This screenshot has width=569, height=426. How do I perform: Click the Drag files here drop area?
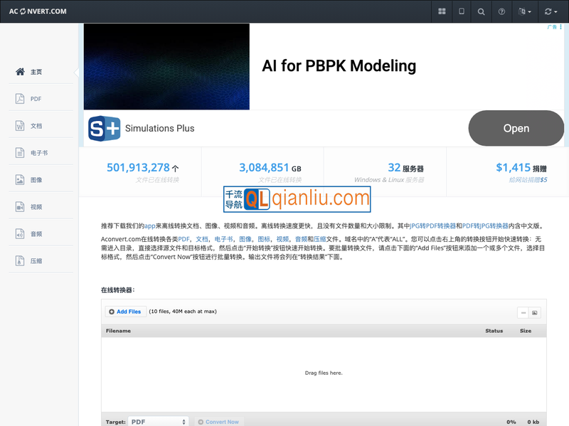pos(324,373)
